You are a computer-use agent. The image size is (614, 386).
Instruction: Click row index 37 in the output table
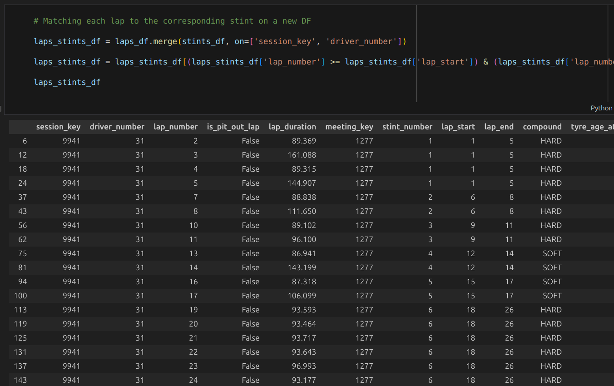pyautogui.click(x=22, y=197)
